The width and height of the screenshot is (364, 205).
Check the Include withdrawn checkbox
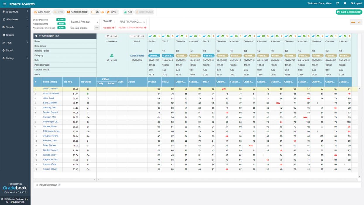37,185
